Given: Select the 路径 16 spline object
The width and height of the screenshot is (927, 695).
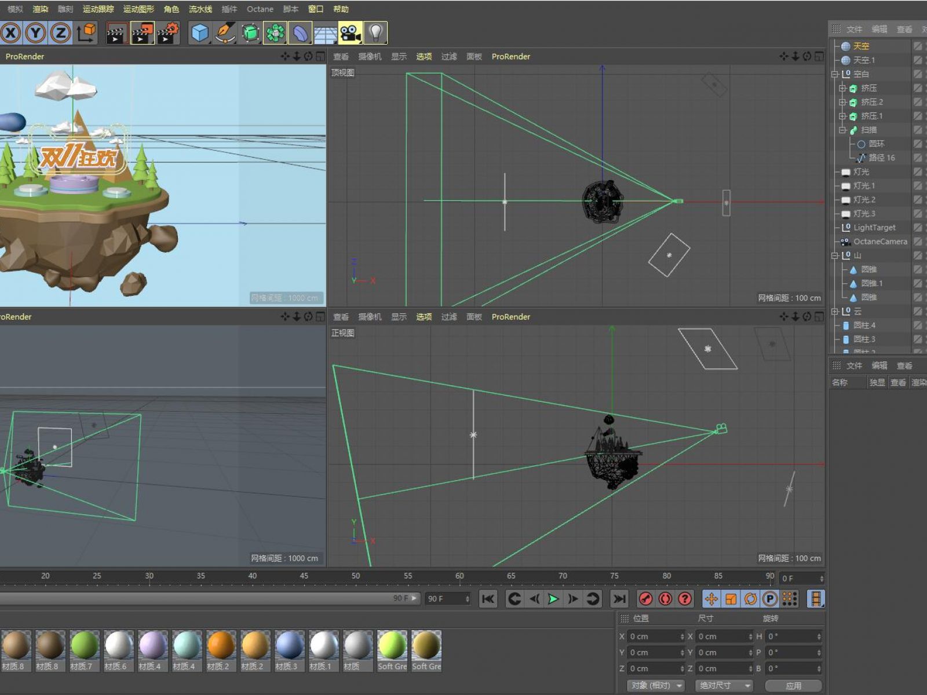Looking at the screenshot, I should coord(881,158).
